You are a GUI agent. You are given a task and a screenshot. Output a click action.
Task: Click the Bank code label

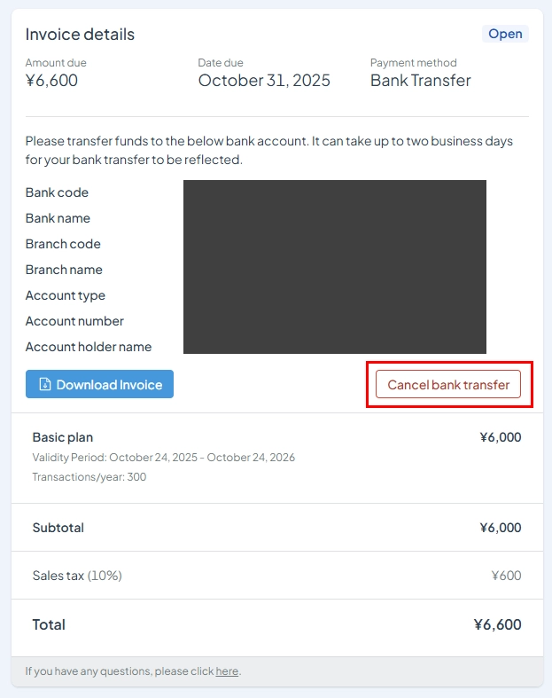tap(57, 192)
